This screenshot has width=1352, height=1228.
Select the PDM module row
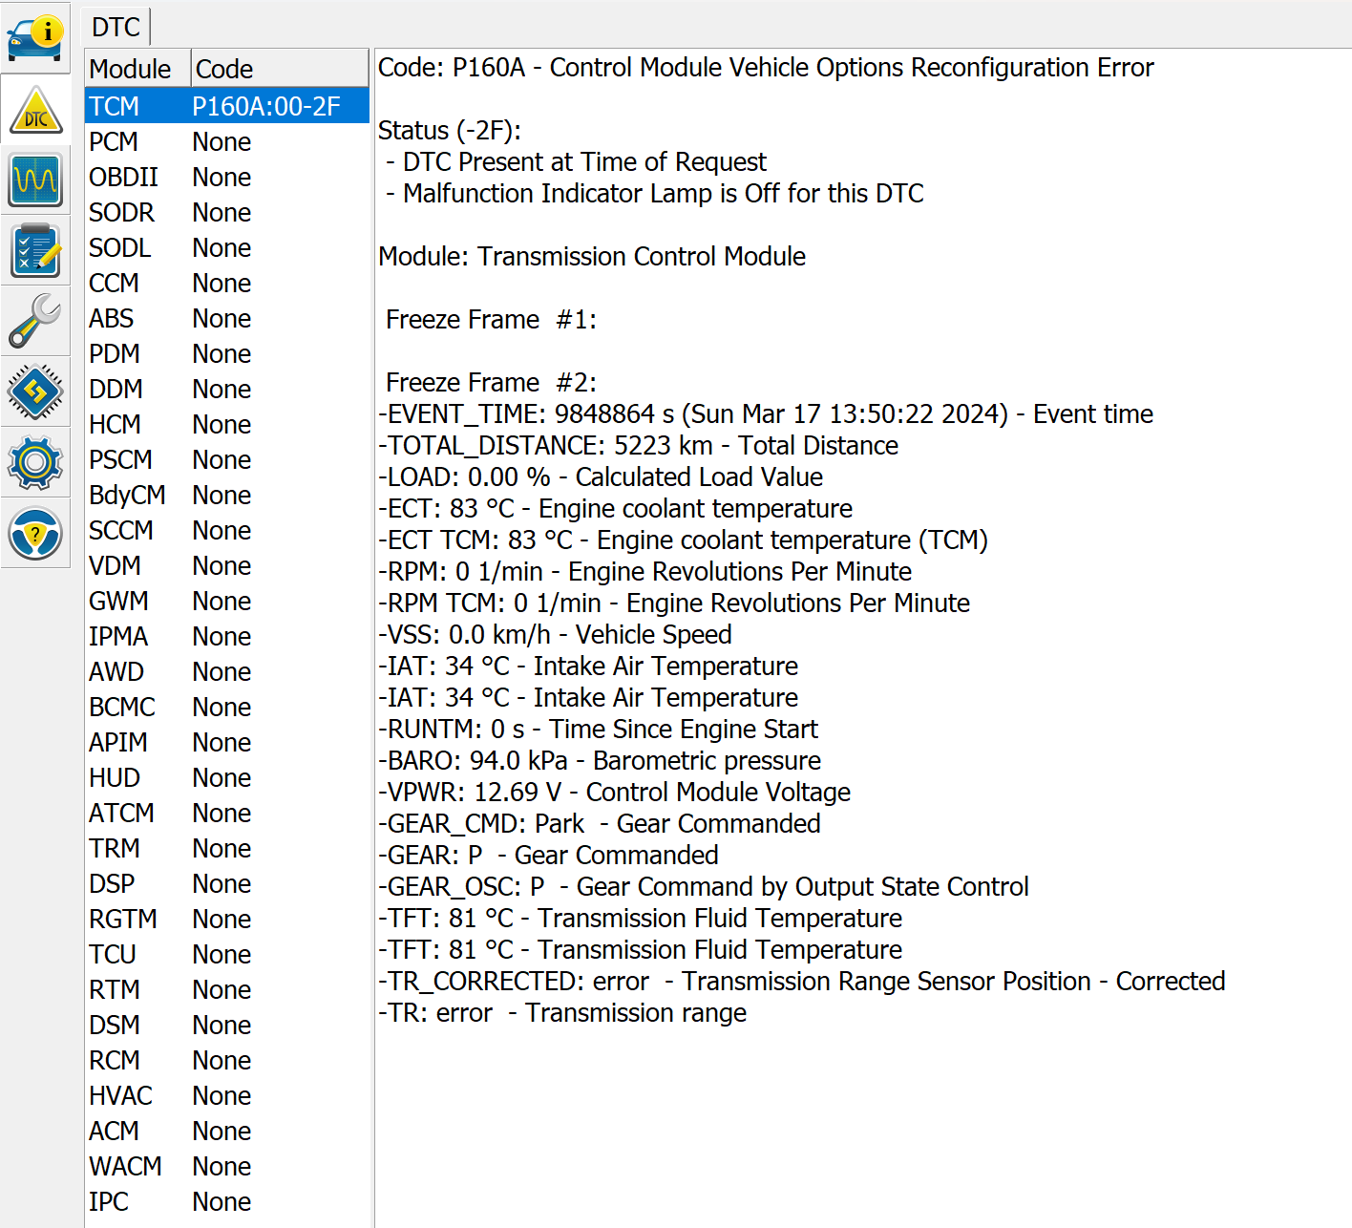227,353
